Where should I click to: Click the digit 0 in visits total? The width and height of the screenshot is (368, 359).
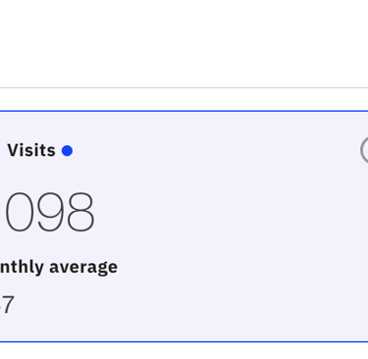20,212
